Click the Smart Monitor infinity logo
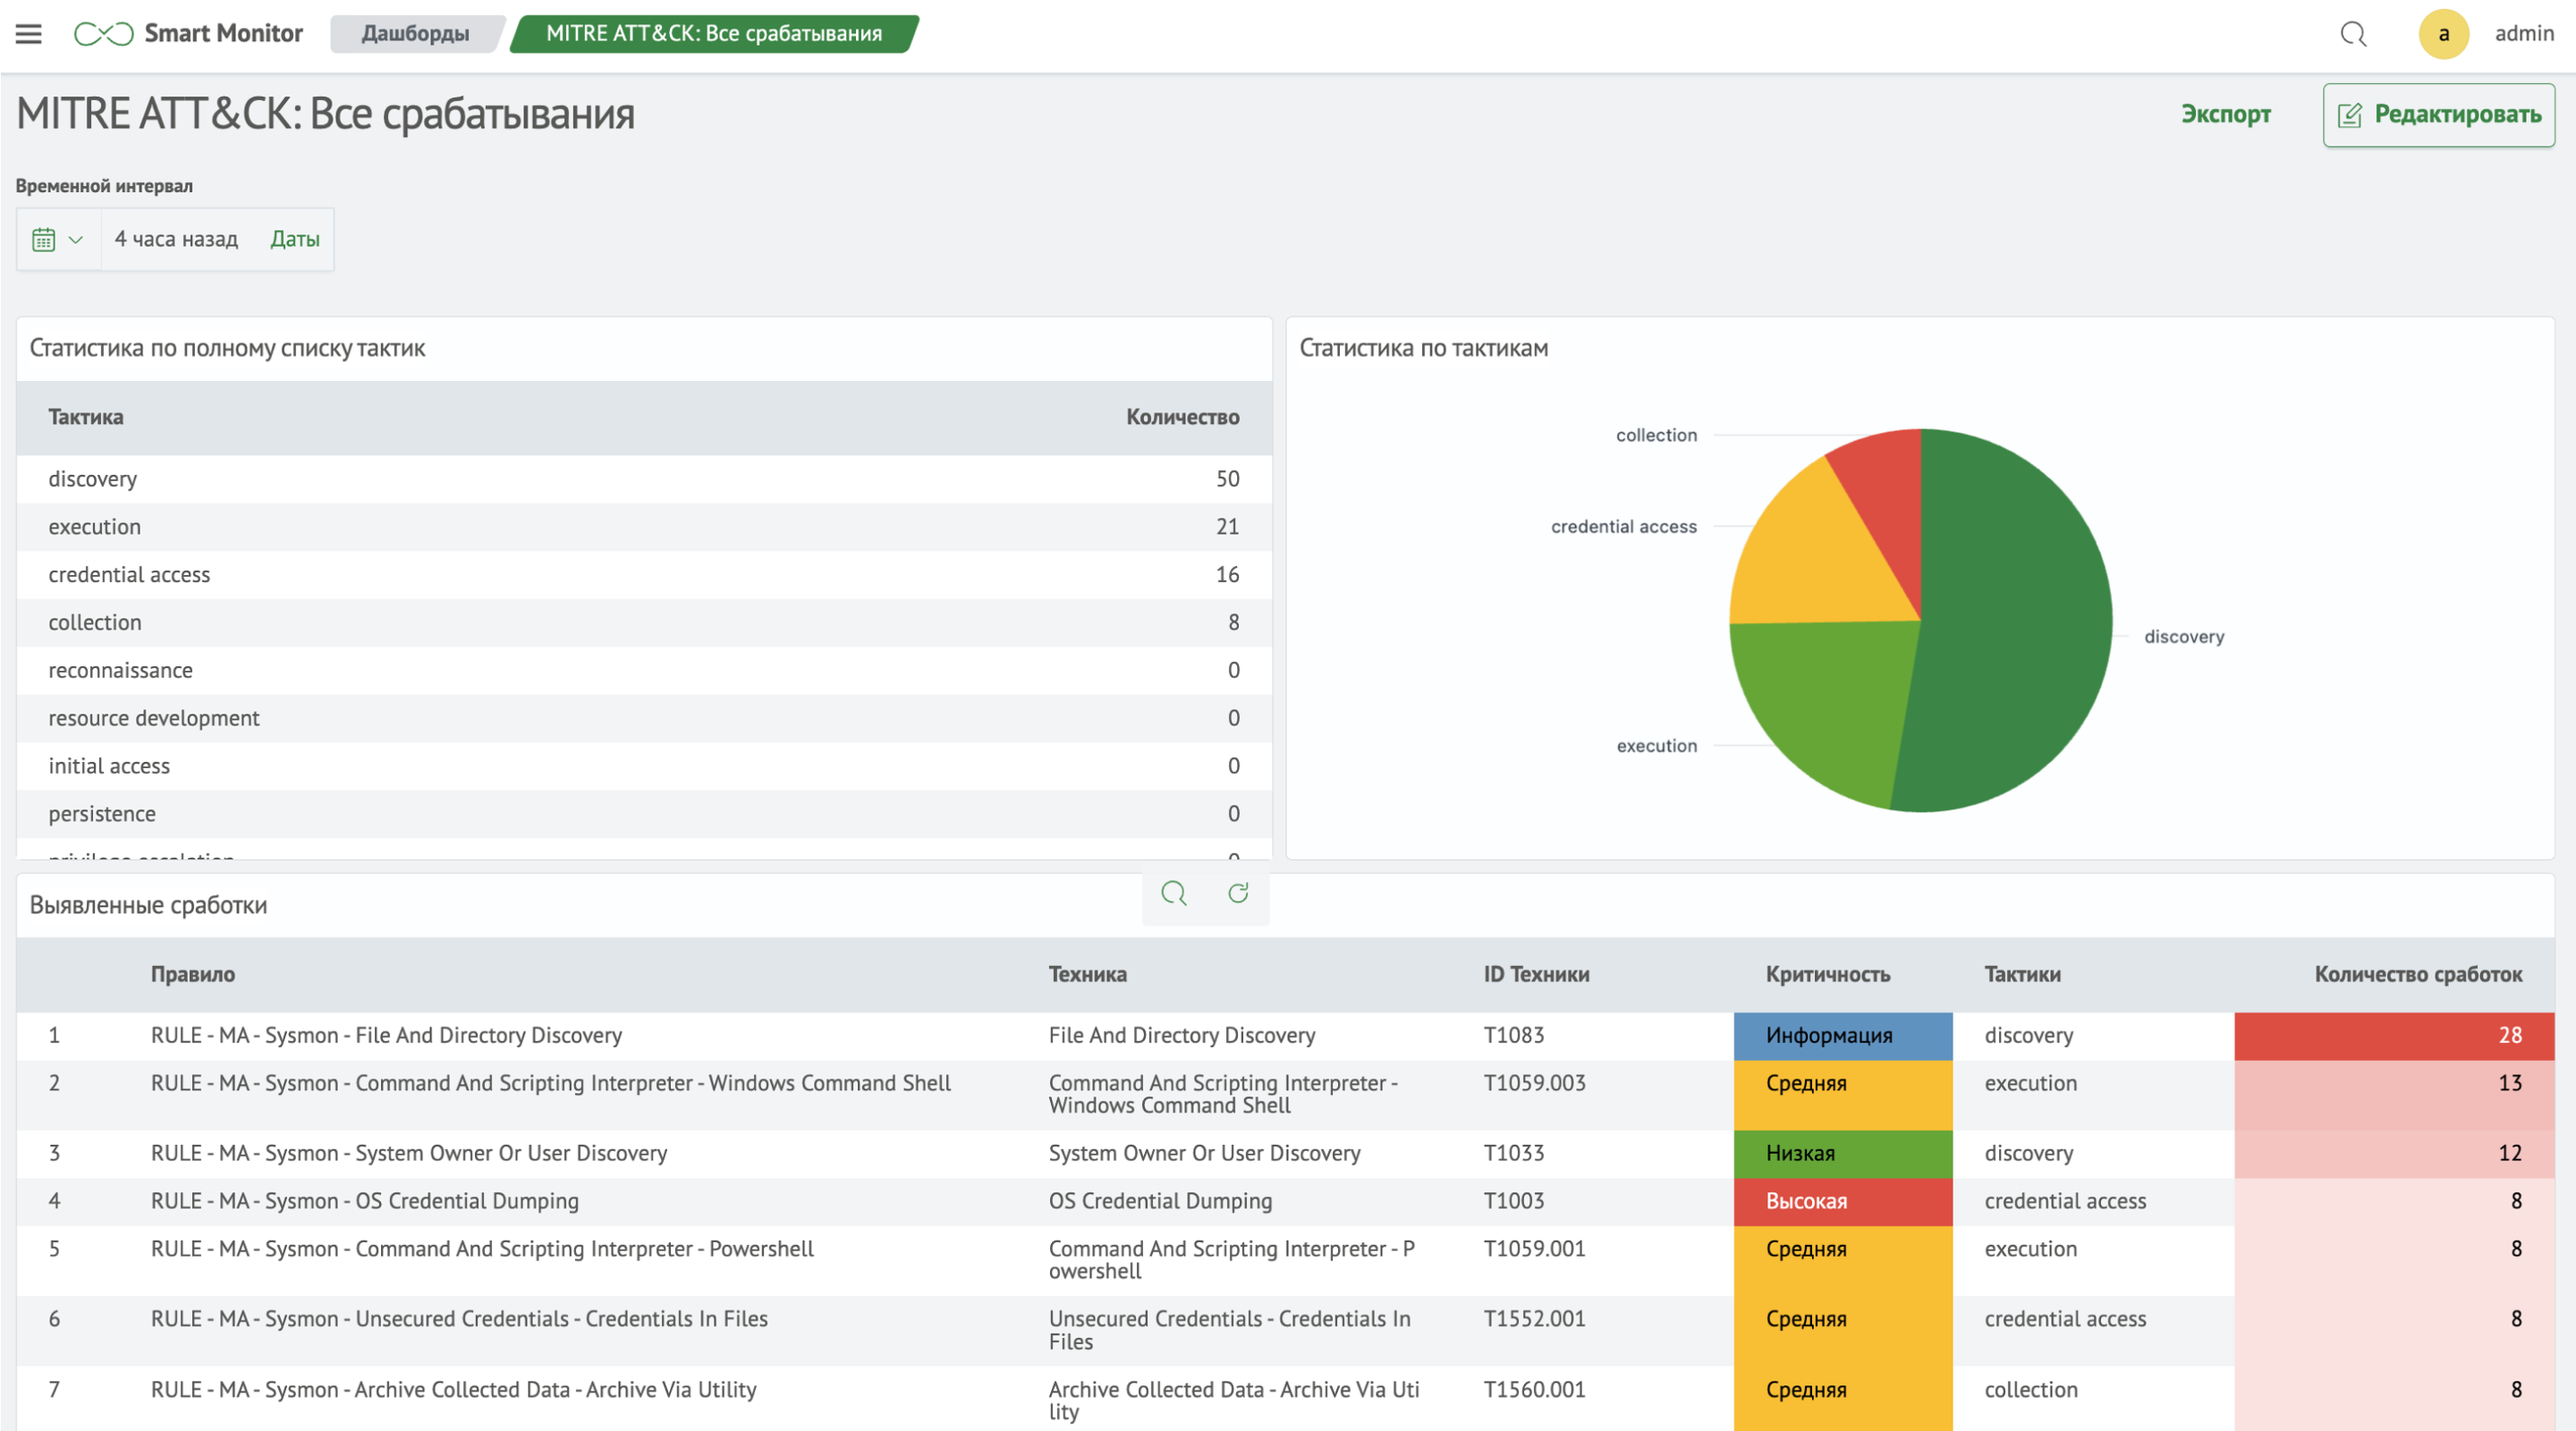The image size is (2576, 1431). (103, 34)
